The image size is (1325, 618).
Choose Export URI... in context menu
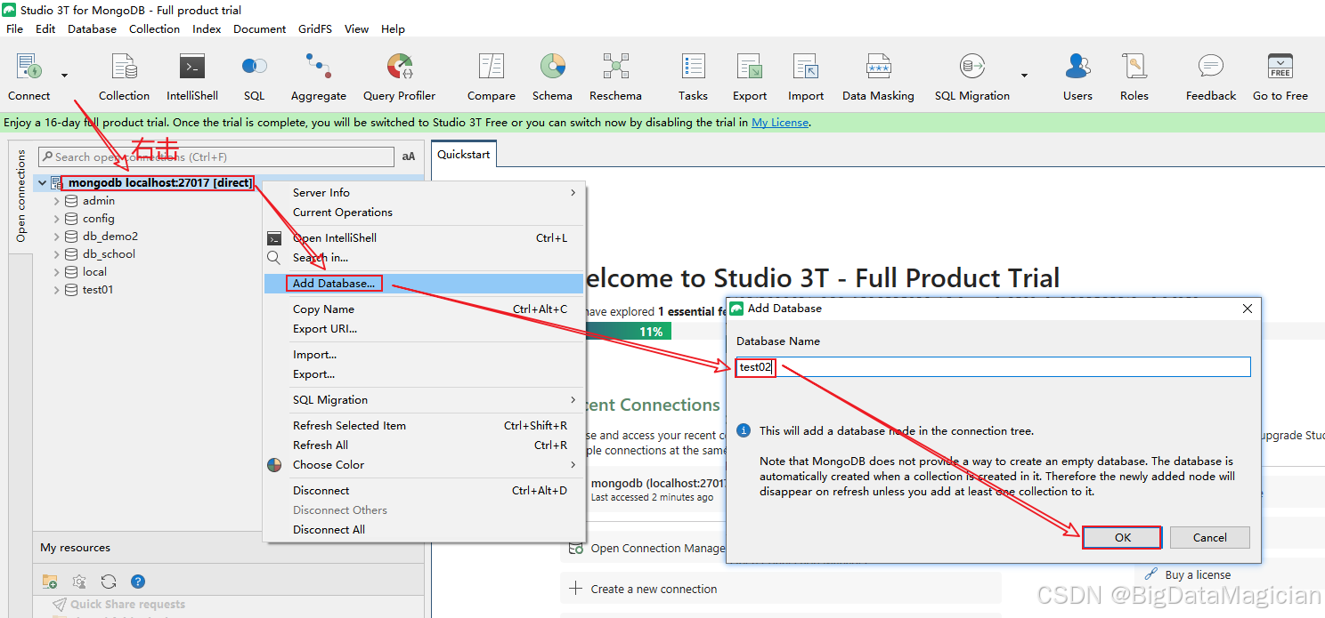coord(425,328)
